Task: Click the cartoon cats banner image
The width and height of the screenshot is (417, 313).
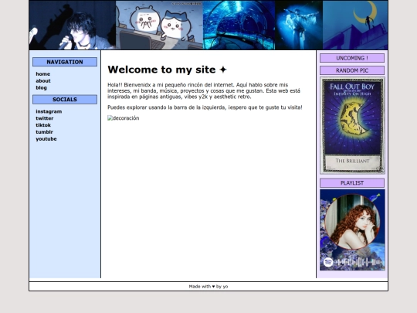Action: [x=159, y=25]
